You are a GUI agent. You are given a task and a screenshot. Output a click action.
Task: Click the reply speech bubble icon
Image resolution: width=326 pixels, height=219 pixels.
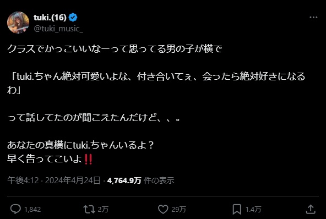coord(15,209)
